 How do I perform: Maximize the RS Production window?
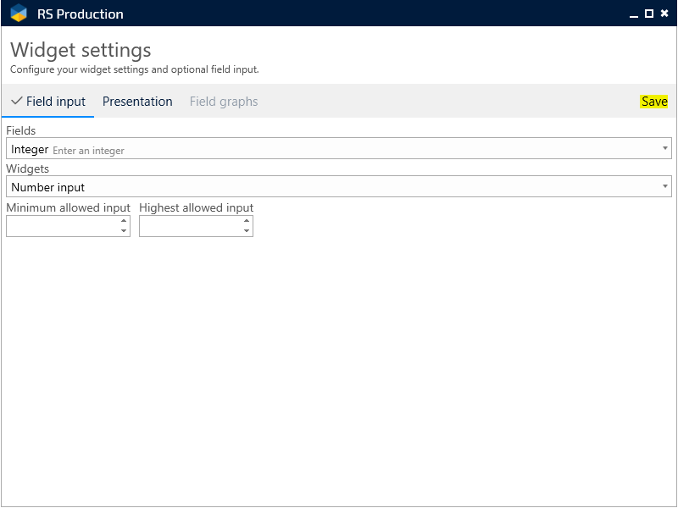pyautogui.click(x=649, y=14)
